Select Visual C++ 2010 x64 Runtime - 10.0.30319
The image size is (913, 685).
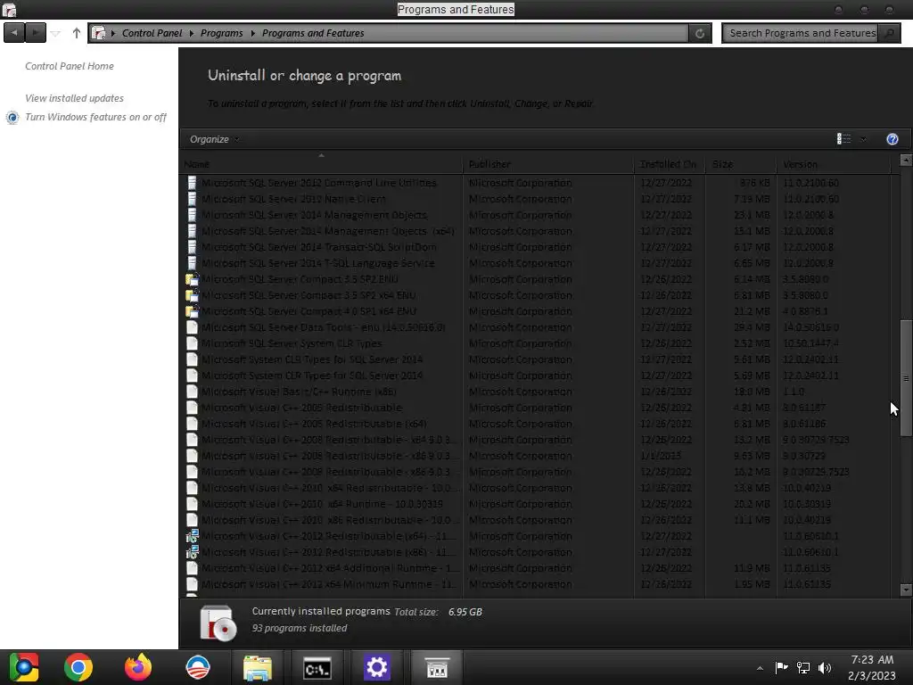[x=322, y=504]
